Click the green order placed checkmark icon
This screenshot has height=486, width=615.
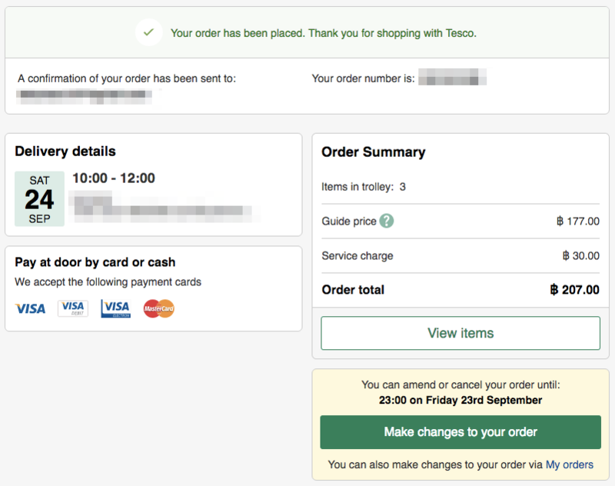[x=148, y=32]
